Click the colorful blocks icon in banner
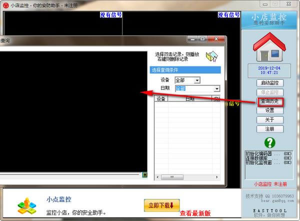Screen dimensions: 300x221 point(27,204)
